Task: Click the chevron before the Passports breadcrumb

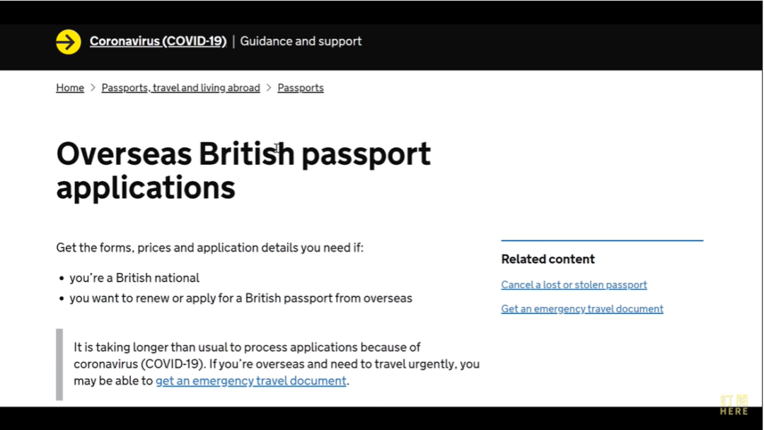Action: tap(269, 88)
